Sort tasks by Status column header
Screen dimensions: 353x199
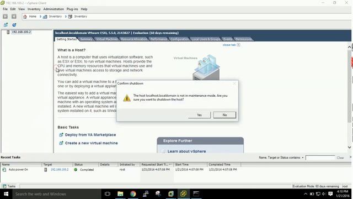click(x=86, y=165)
